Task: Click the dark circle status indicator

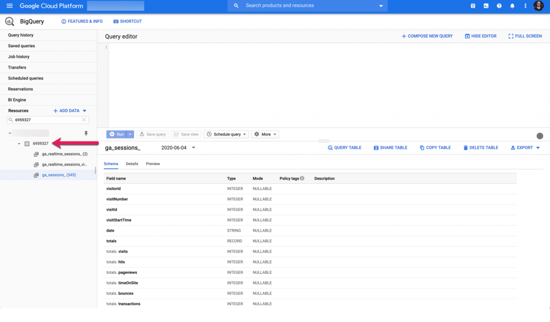Action: [540, 136]
